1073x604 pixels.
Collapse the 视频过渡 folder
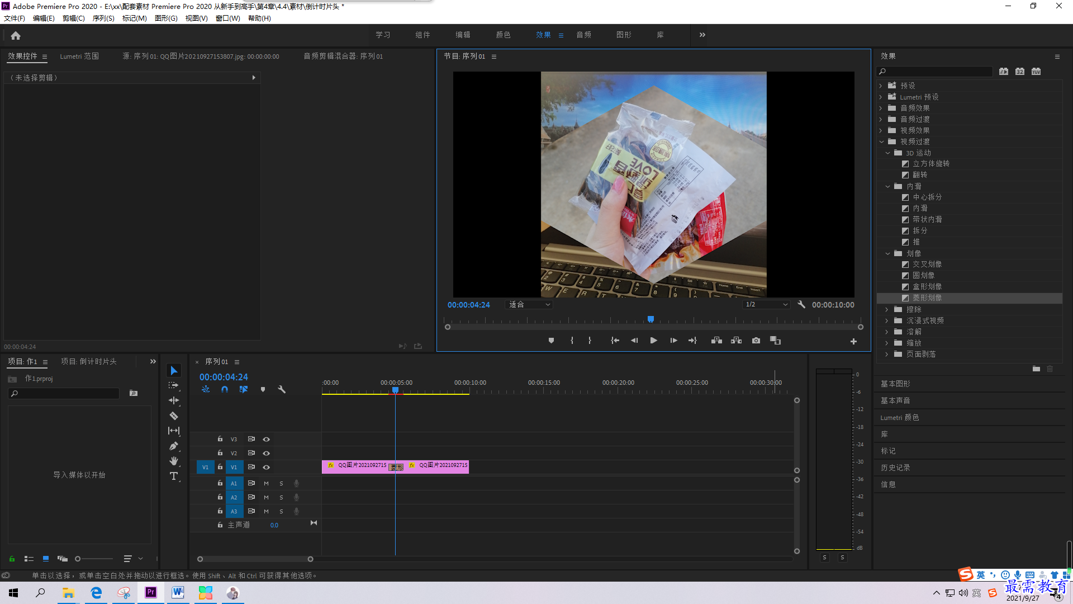881,141
